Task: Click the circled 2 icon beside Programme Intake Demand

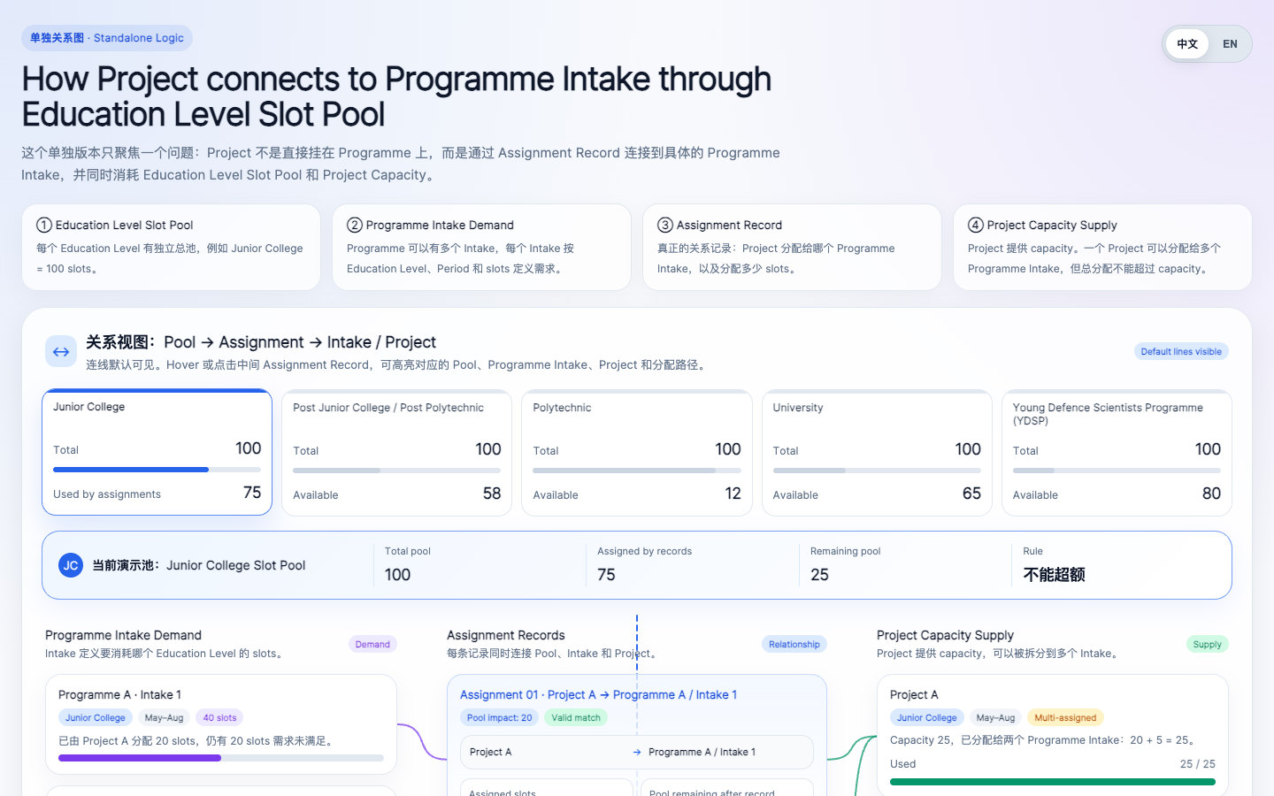Action: click(355, 226)
